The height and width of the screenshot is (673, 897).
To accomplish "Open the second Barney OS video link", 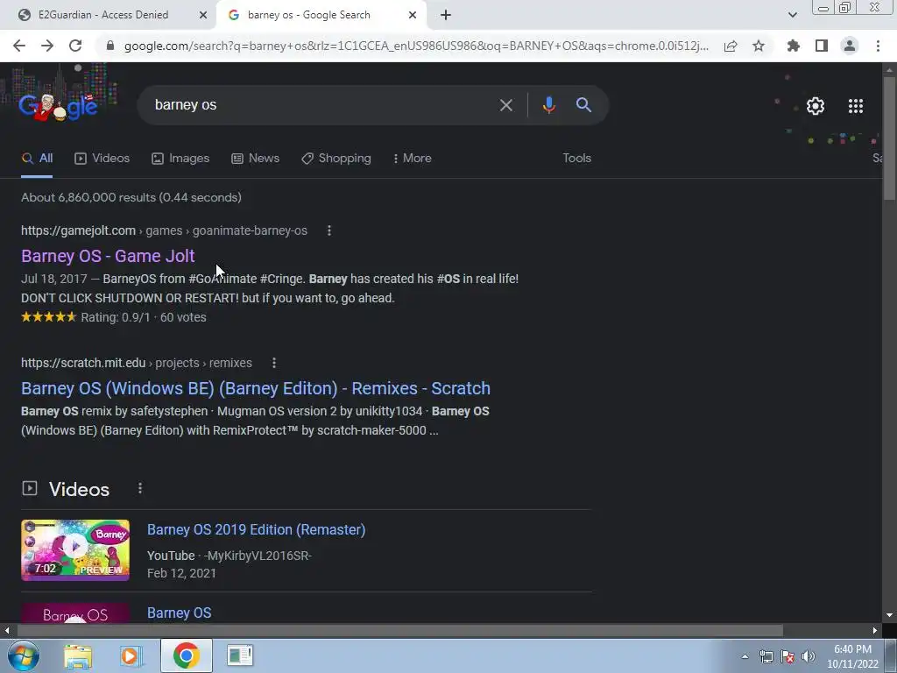I will (179, 613).
